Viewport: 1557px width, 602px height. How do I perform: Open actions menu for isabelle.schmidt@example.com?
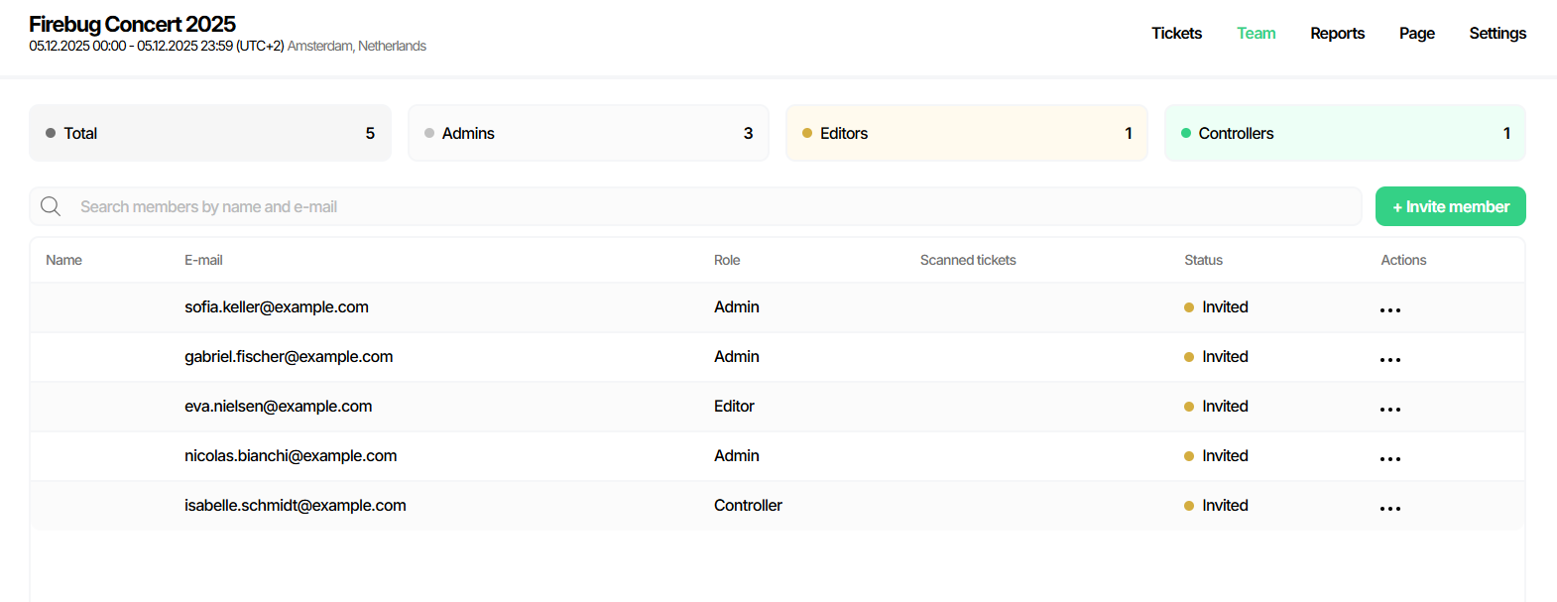point(1389,508)
